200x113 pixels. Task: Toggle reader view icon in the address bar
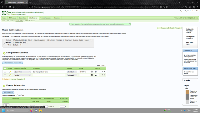[x=161, y=7]
